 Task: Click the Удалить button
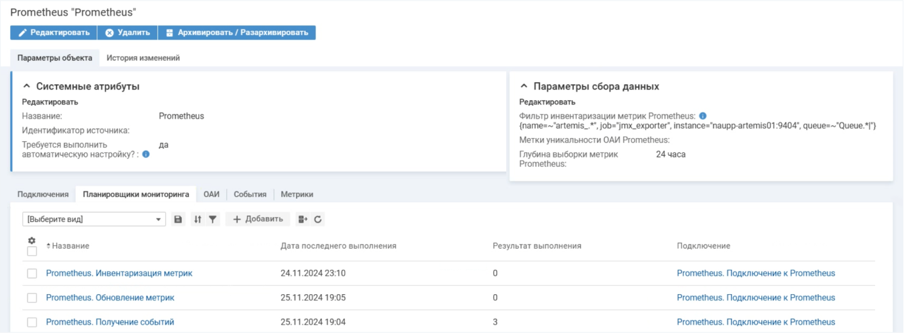[x=127, y=33]
